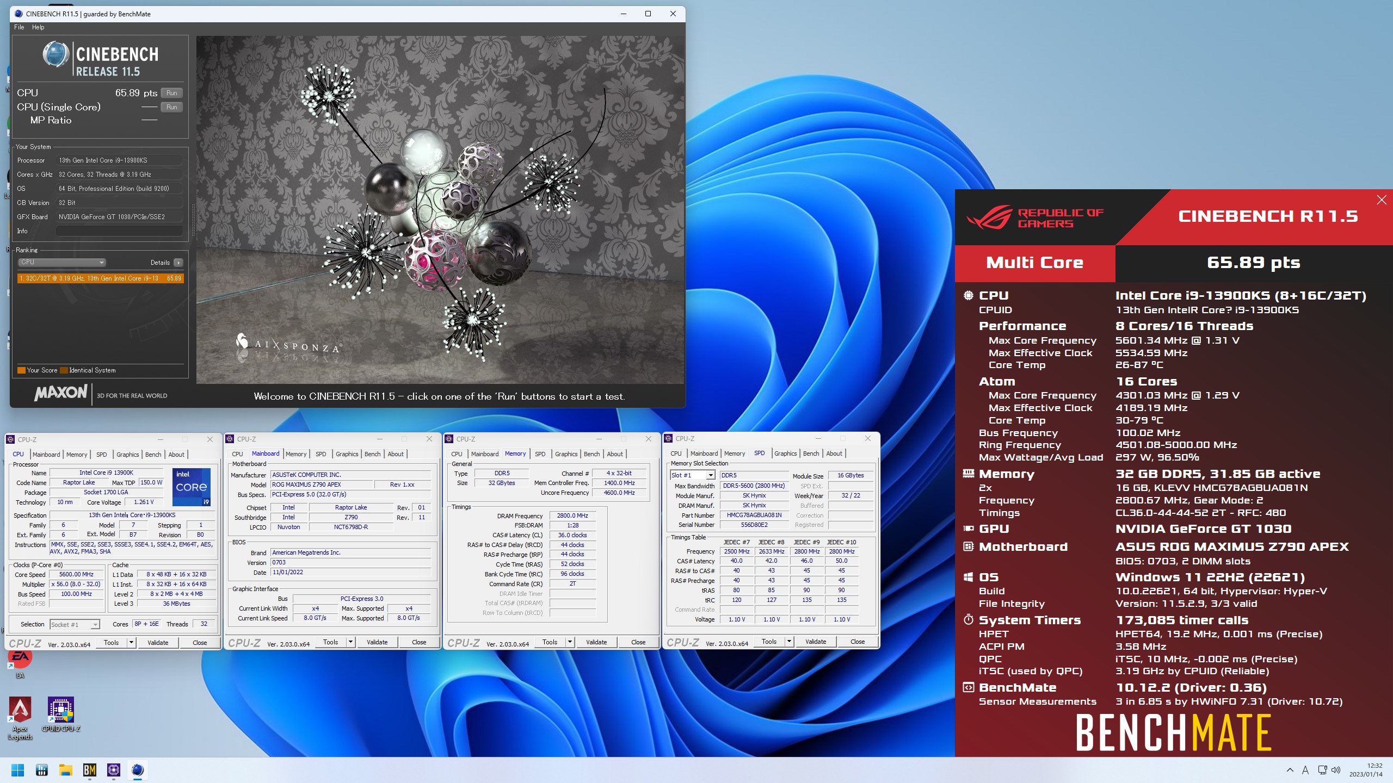Select the Cinebench taskbar icon
The image size is (1393, 783).
click(x=138, y=770)
